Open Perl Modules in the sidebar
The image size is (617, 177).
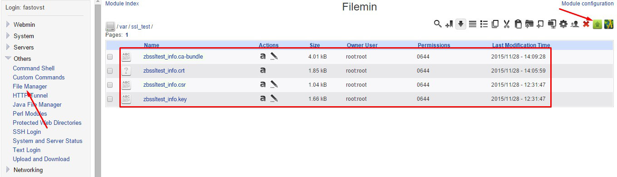30,113
